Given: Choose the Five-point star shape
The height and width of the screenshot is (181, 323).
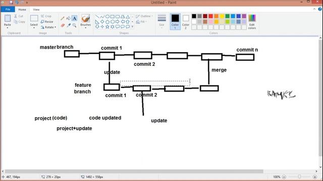Looking at the screenshot, I should click(x=107, y=27).
